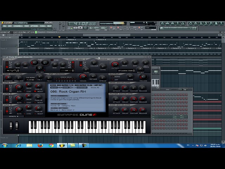Toggle LFO 2 RESET switch
Viewport: 225px width, 169px height.
point(35,102)
